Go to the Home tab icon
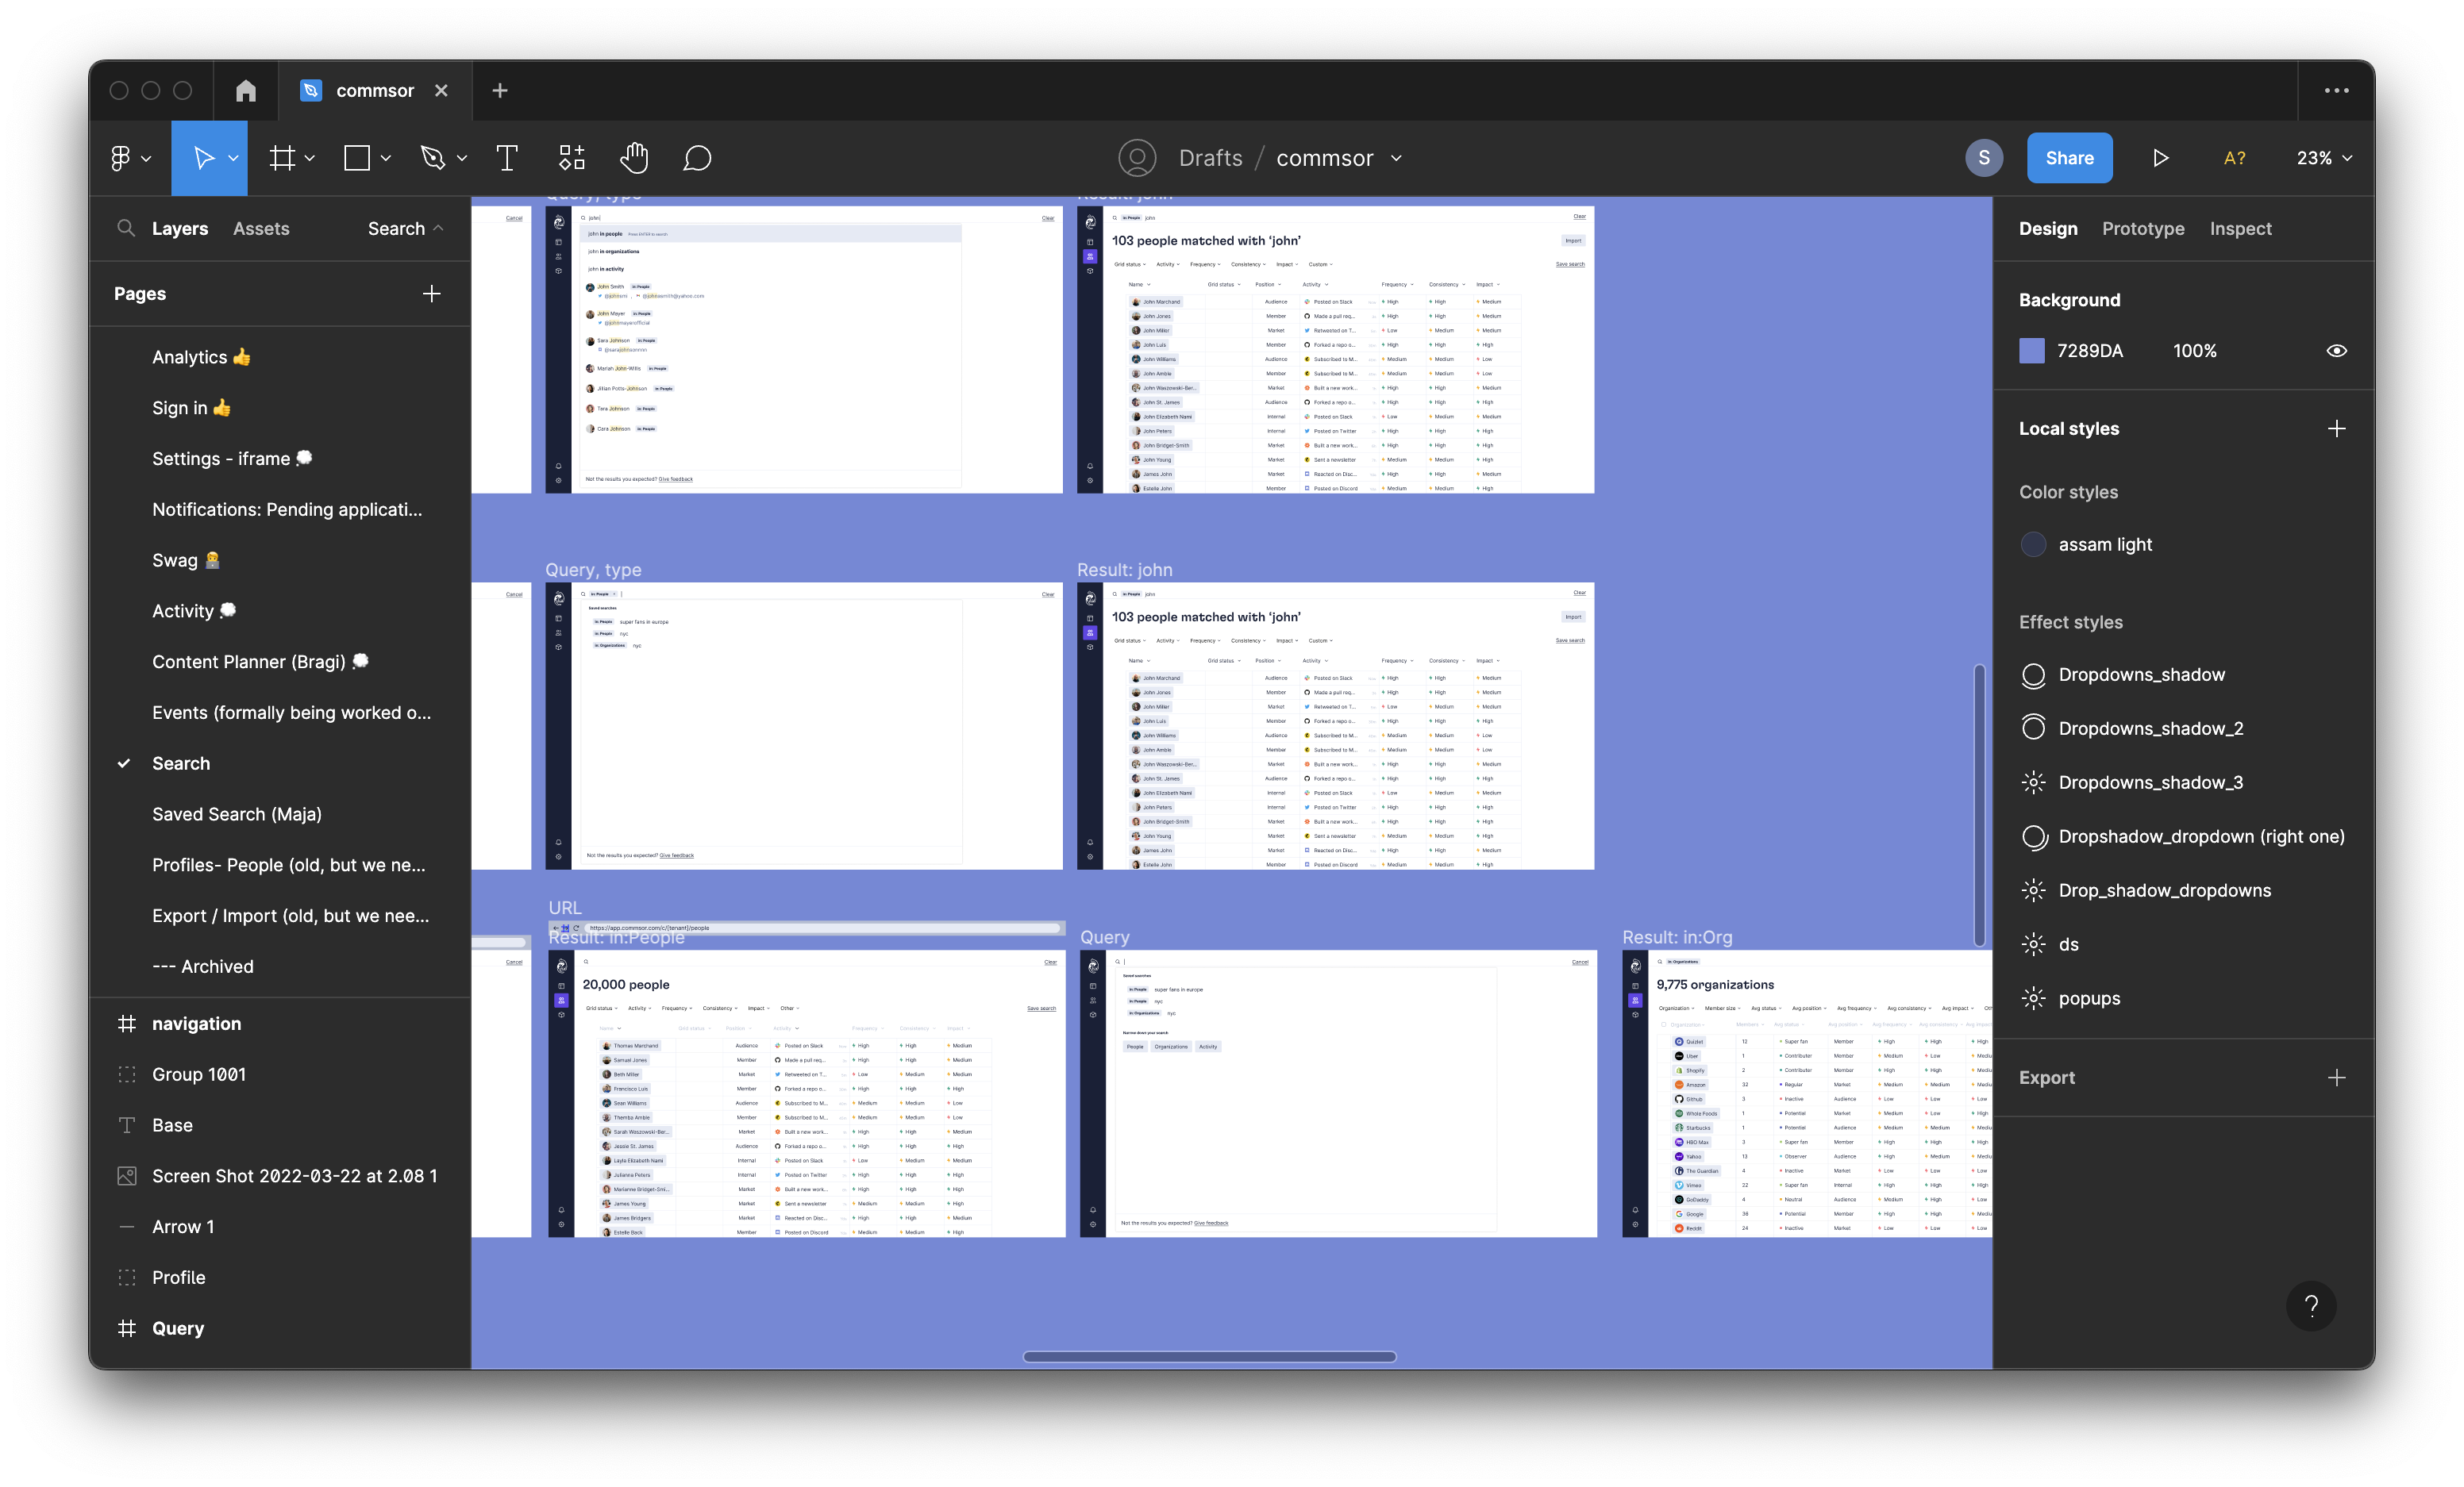The image size is (2464, 1487). pos(246,91)
